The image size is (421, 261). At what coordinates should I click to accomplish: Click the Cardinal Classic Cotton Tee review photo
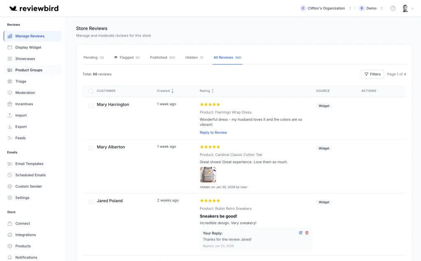[x=208, y=175]
